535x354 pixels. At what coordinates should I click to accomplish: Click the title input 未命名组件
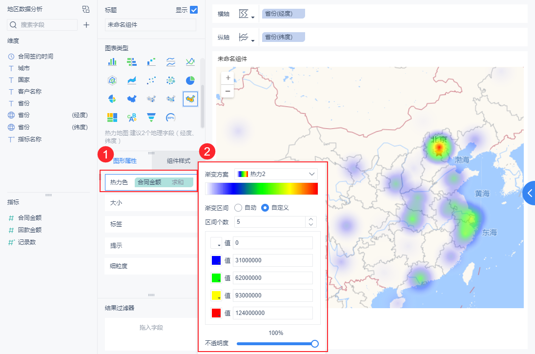click(x=150, y=25)
